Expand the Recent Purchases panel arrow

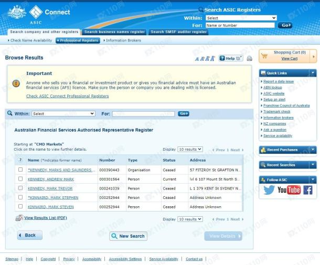tap(313, 150)
